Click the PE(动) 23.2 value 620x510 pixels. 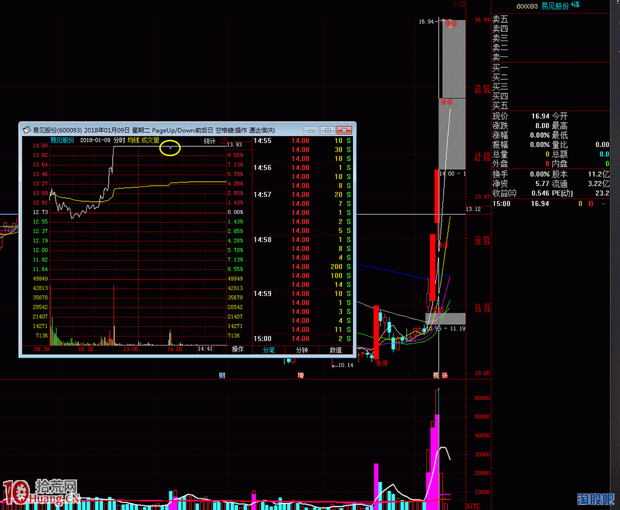[602, 194]
